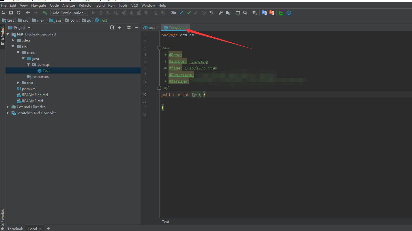
Task: Click the Run with Coverage icon
Action: point(108,13)
